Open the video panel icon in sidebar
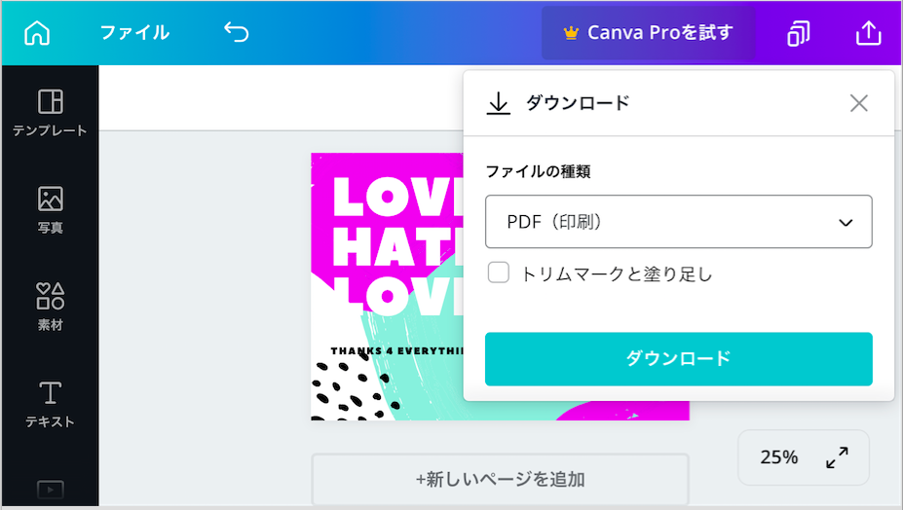This screenshot has width=903, height=510. (x=50, y=490)
